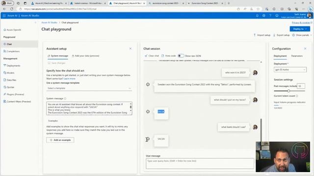Switch to the Azure AI Machine Learning browser tab
314x176 pixels.
(49, 3)
